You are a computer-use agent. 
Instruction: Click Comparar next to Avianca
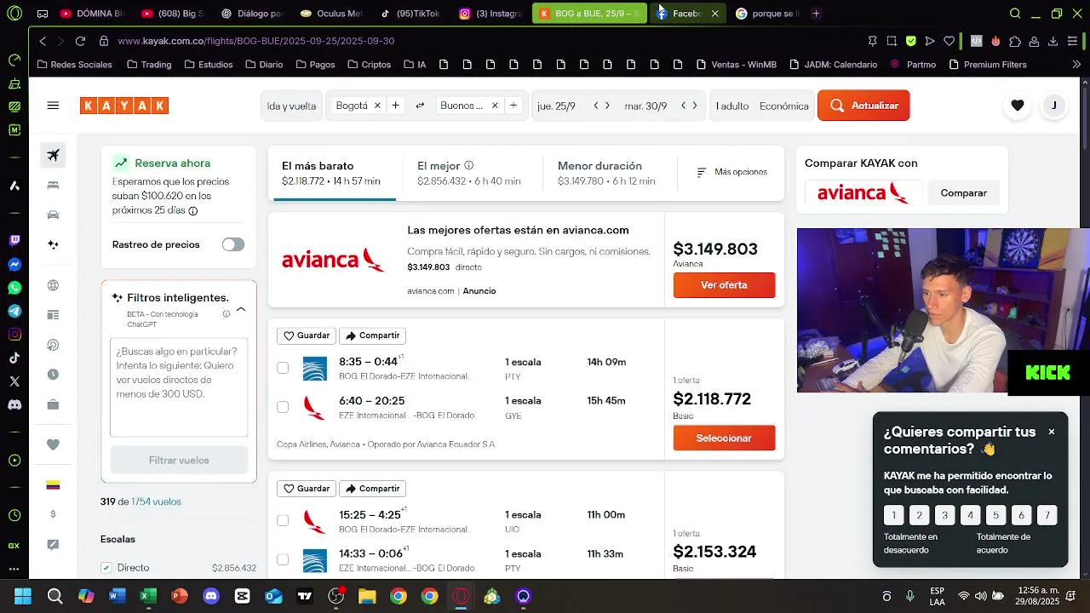tap(963, 193)
